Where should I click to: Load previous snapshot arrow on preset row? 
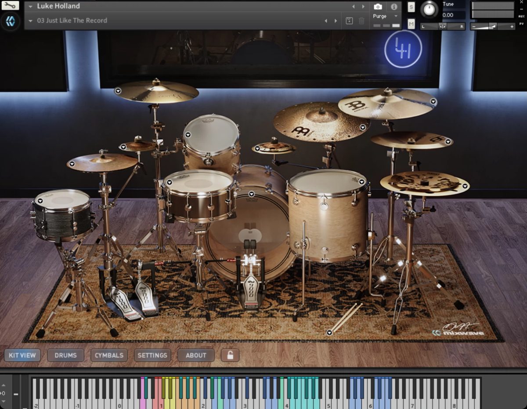coord(326,21)
